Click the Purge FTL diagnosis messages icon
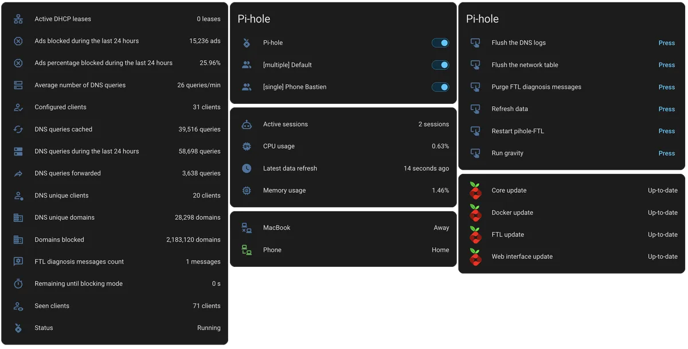The image size is (688, 349). tap(475, 87)
